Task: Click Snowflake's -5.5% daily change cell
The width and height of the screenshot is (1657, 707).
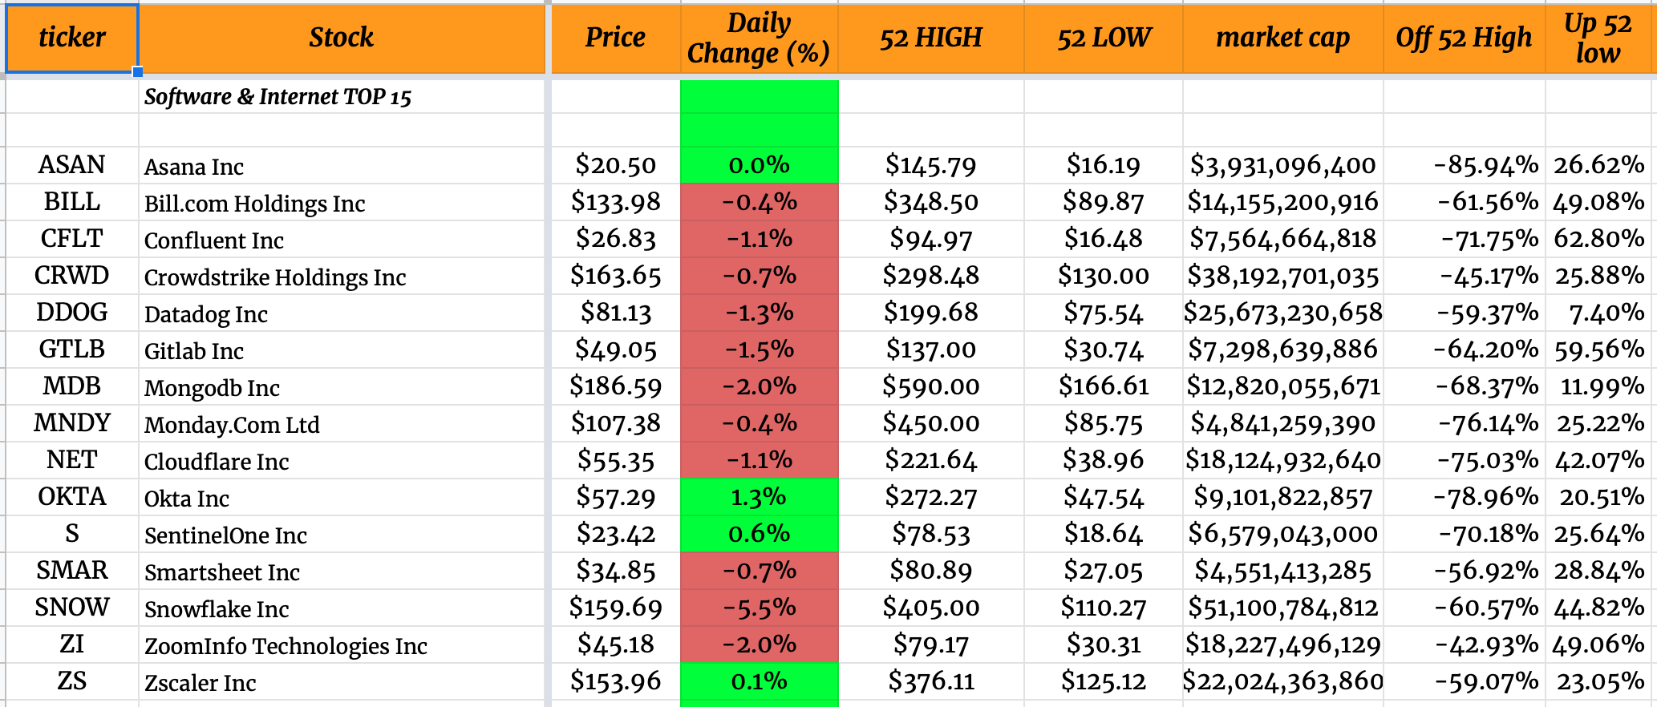Action: (759, 608)
